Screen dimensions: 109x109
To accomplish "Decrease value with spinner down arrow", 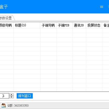I will tap(12, 97).
